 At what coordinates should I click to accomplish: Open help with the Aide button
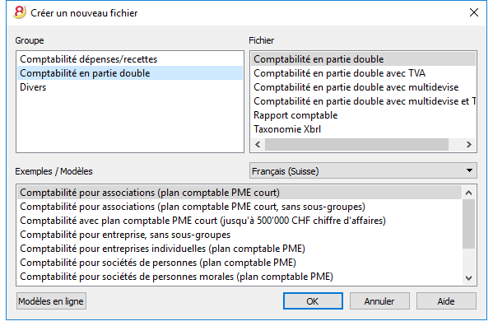(x=446, y=301)
